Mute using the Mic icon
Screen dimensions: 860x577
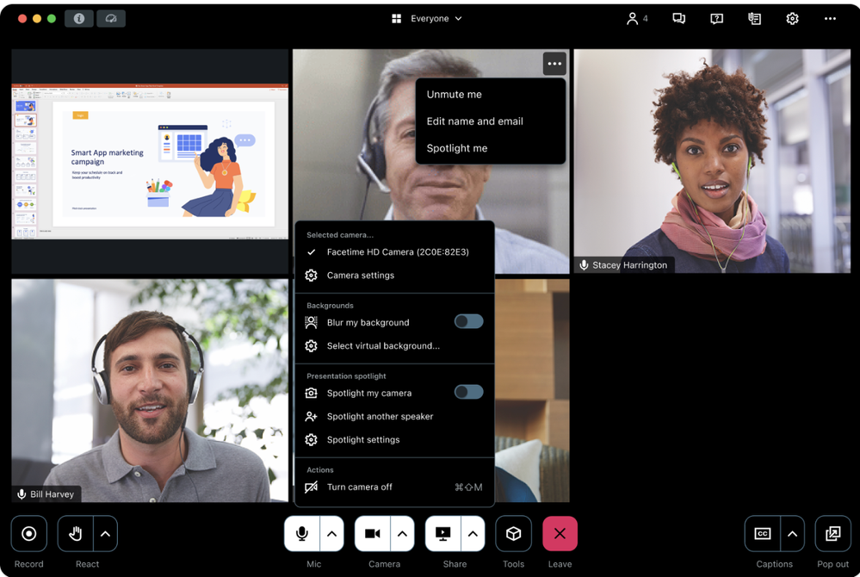pos(302,534)
